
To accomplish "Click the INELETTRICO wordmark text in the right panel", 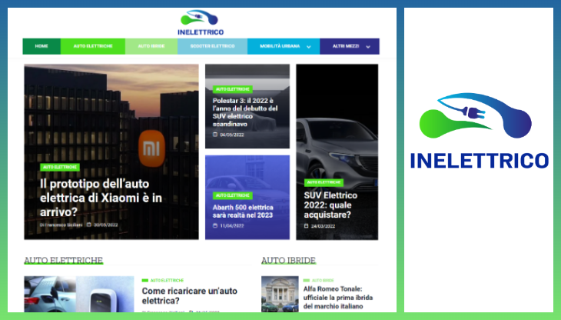I will [x=479, y=161].
